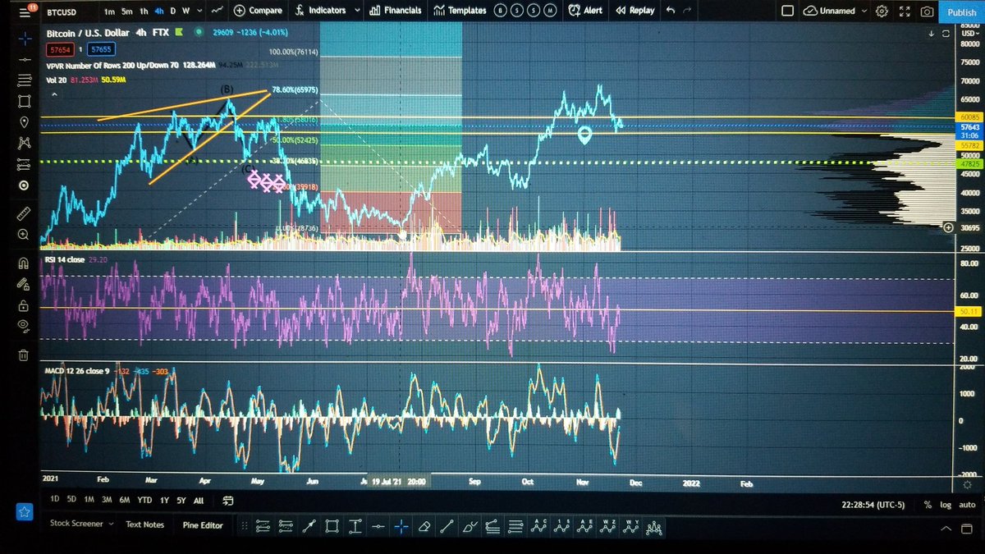The width and height of the screenshot is (985, 554).
Task: Open the Compare symbol button
Action: tap(258, 11)
